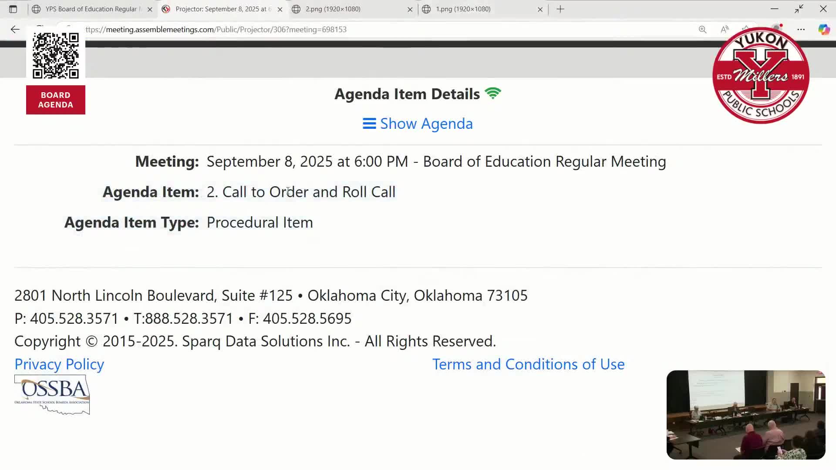Image resolution: width=836 pixels, height=470 pixels.
Task: Click the address bar URL field
Action: coord(305,30)
